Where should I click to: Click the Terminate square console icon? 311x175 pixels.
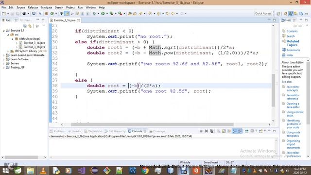point(201,131)
